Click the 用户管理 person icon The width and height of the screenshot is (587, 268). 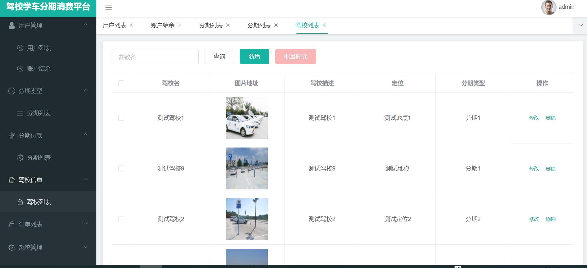[x=12, y=25]
